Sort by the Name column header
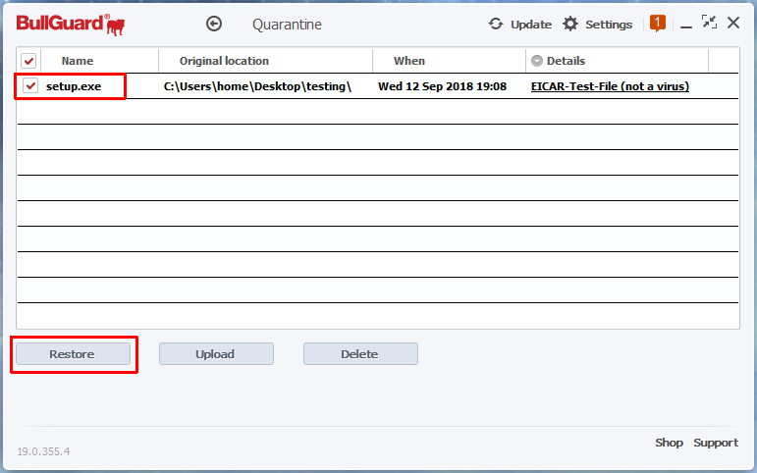Viewport: 757px width, 473px height. [78, 61]
